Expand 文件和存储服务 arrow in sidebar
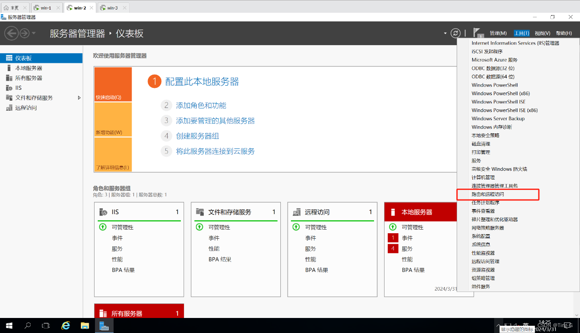 pyautogui.click(x=79, y=98)
